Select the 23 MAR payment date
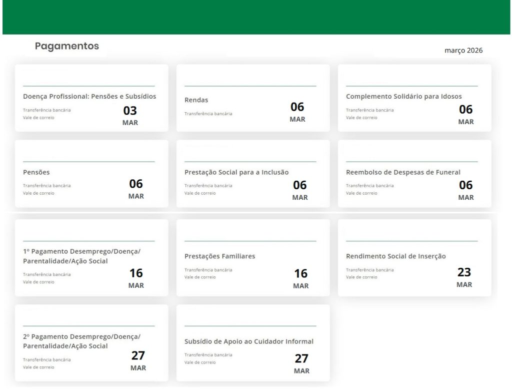This screenshot has width=512, height=389. (464, 277)
